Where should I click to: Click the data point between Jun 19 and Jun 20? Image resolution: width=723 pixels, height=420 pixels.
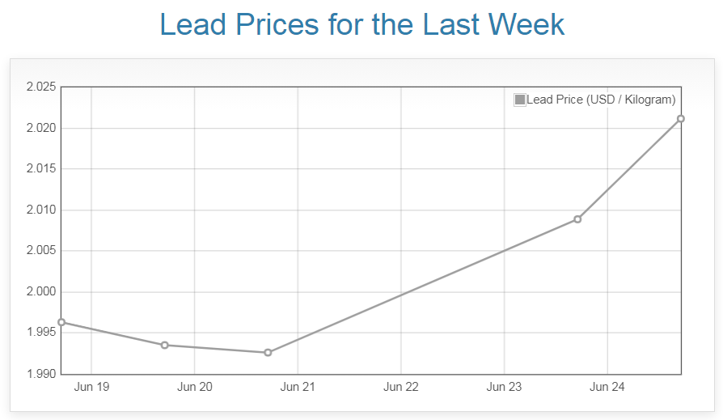tap(165, 345)
